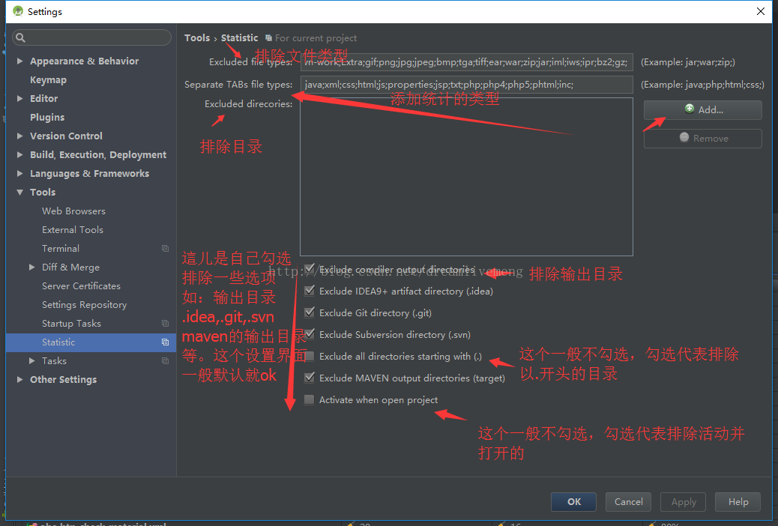
Task: Expand Languages & Frameworks arrow
Action: click(19, 173)
